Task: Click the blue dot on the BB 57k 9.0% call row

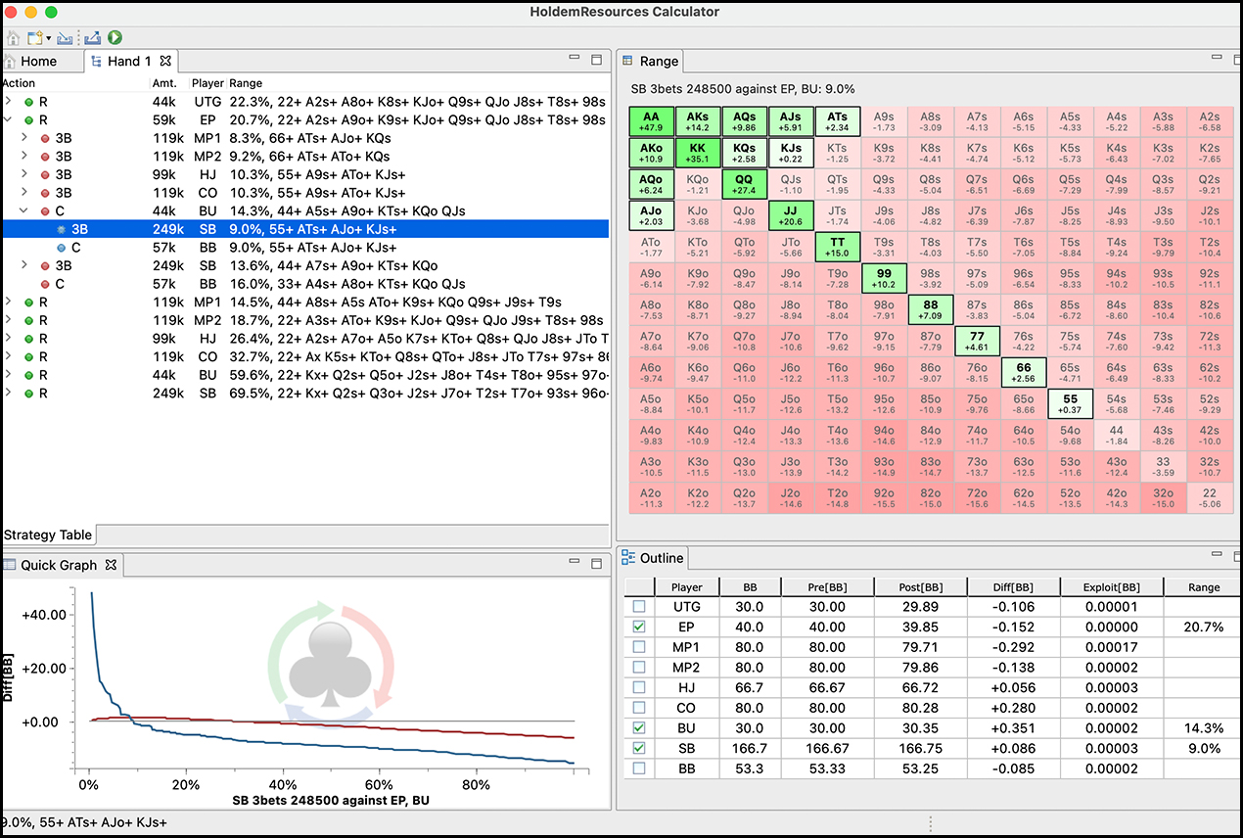Action: pos(61,248)
